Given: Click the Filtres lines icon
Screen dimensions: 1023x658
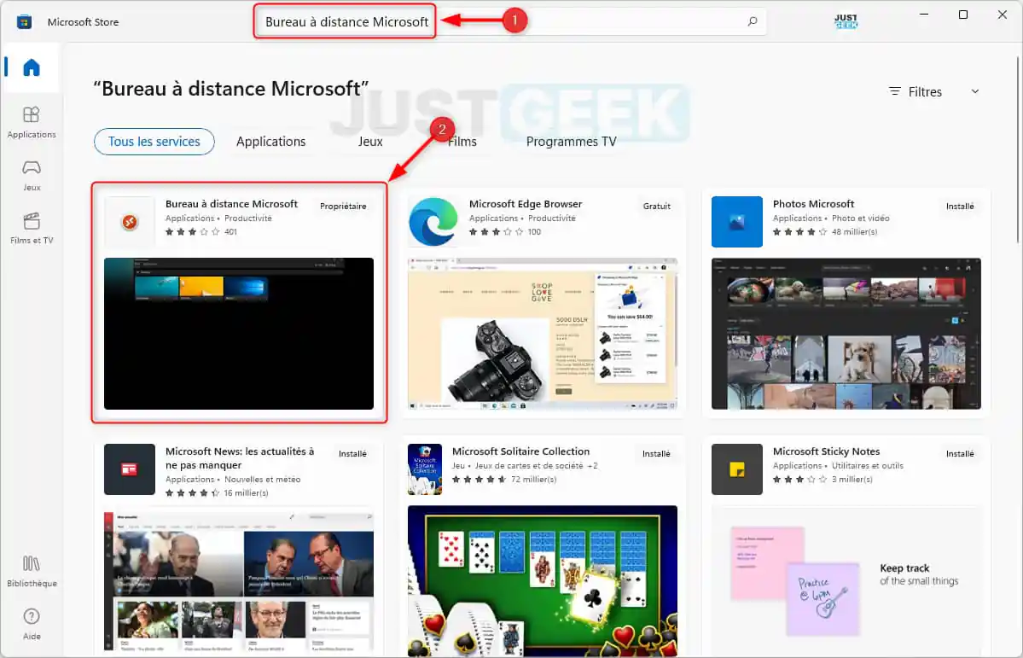Looking at the screenshot, I should click(x=895, y=91).
